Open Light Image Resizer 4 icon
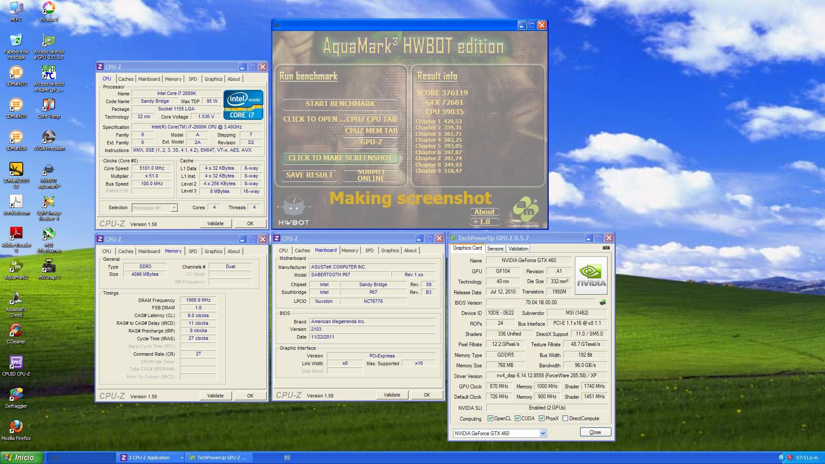This screenshot has width=825, height=464. point(49,208)
